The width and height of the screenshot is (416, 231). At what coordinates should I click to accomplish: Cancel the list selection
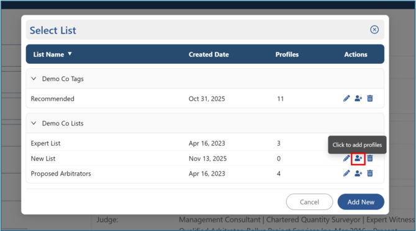[309, 202]
